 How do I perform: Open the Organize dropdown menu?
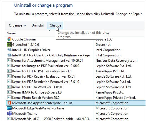coord(17,25)
